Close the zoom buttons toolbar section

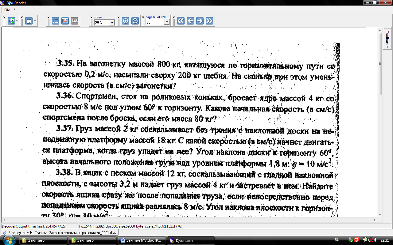click(119, 17)
